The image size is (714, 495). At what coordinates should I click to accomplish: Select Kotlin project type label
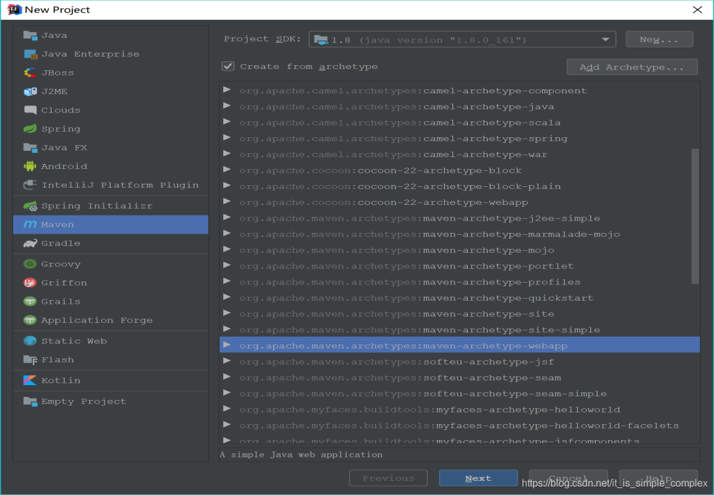(x=61, y=381)
